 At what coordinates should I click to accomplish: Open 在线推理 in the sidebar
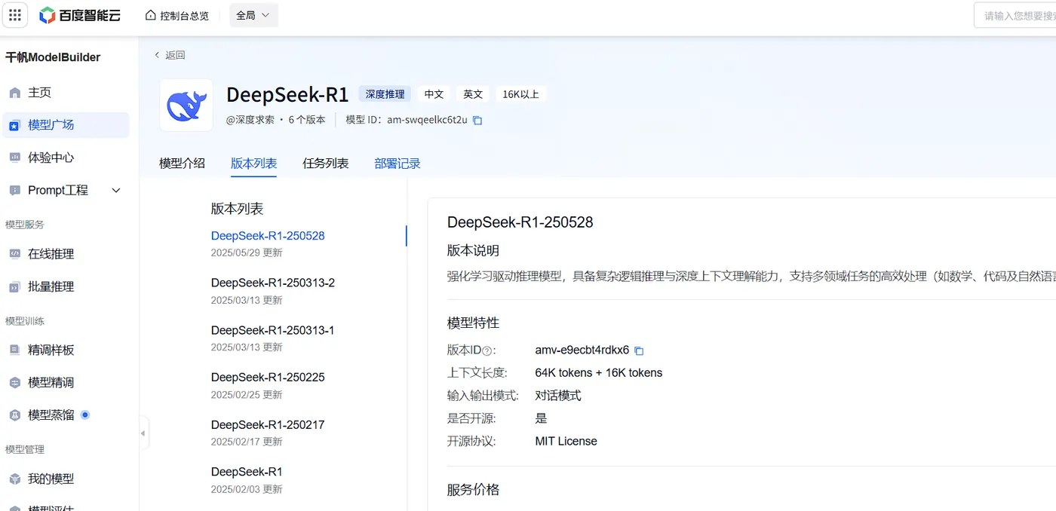[66, 254]
